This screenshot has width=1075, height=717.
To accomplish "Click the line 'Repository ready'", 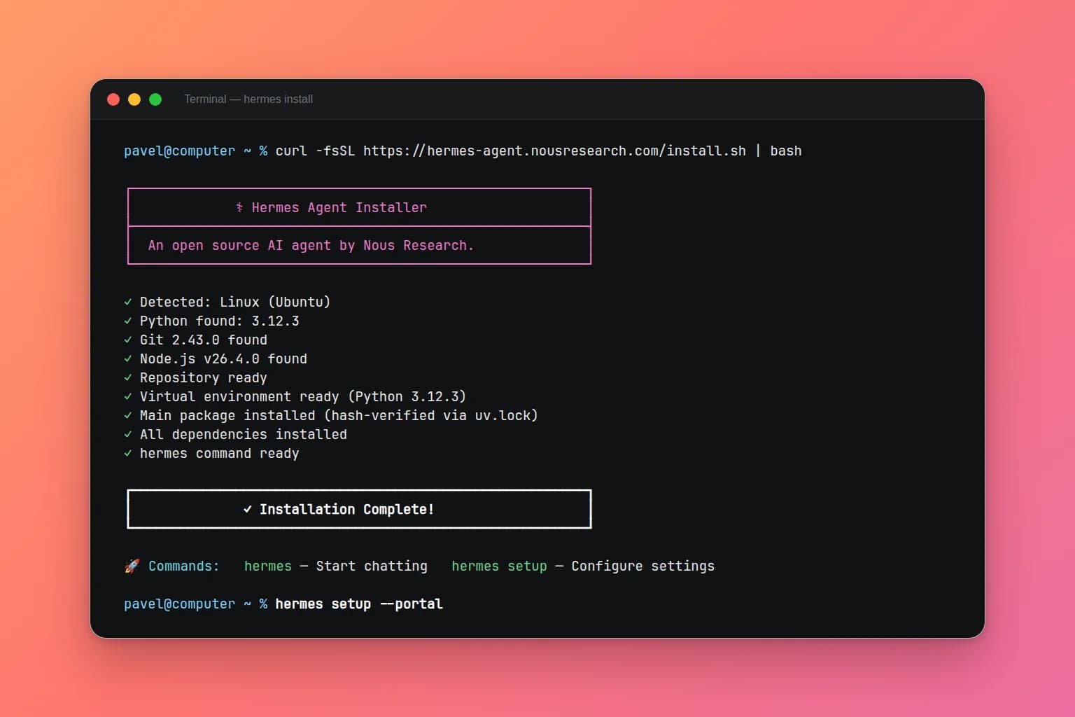I will click(x=204, y=378).
